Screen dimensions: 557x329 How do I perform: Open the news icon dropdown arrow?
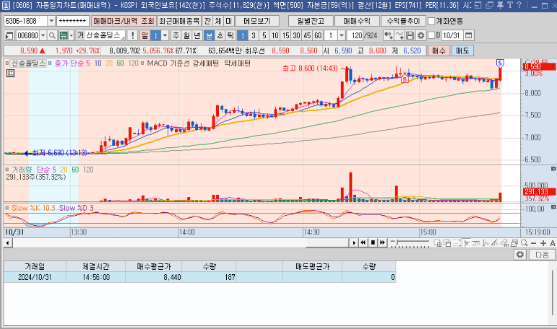pyautogui.click(x=71, y=35)
